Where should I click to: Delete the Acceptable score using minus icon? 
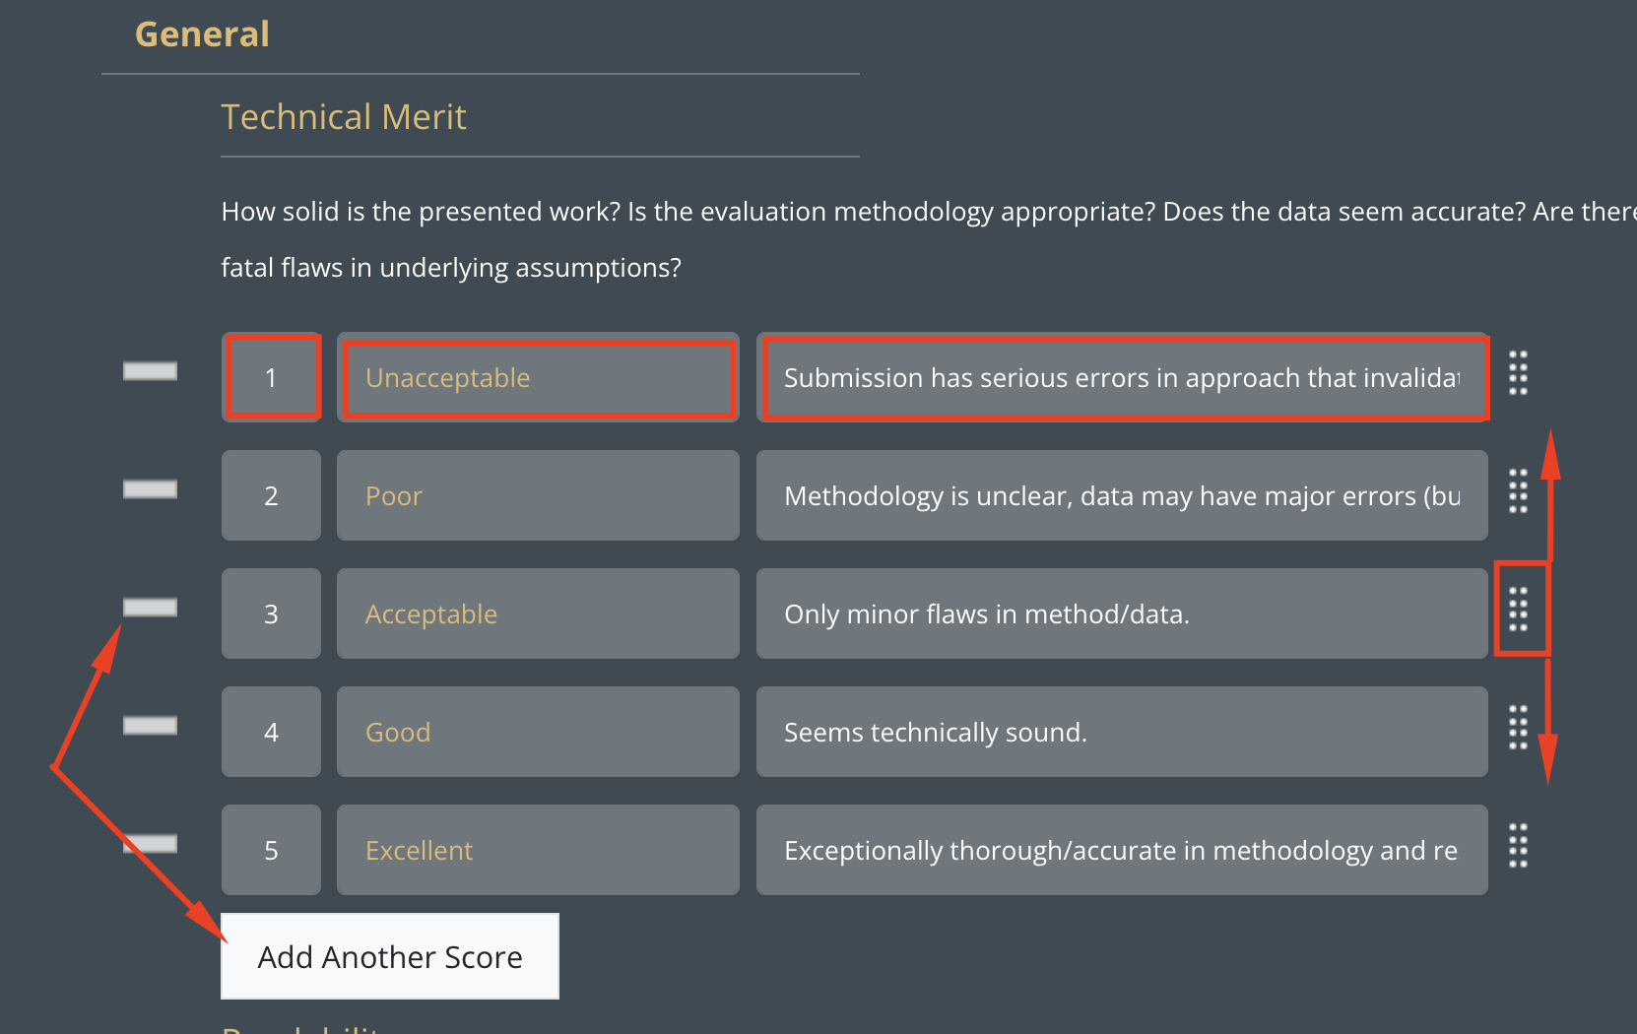click(x=150, y=608)
